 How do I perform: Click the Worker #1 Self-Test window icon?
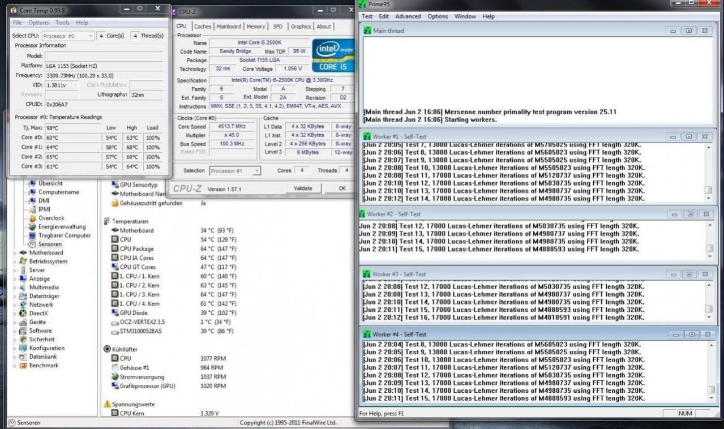click(367, 136)
